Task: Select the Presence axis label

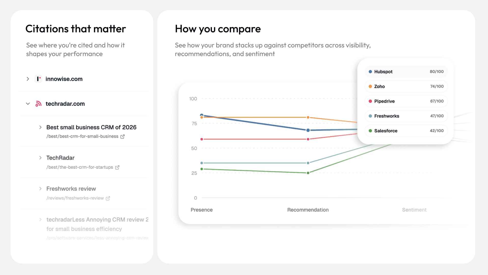Action: 201,210
